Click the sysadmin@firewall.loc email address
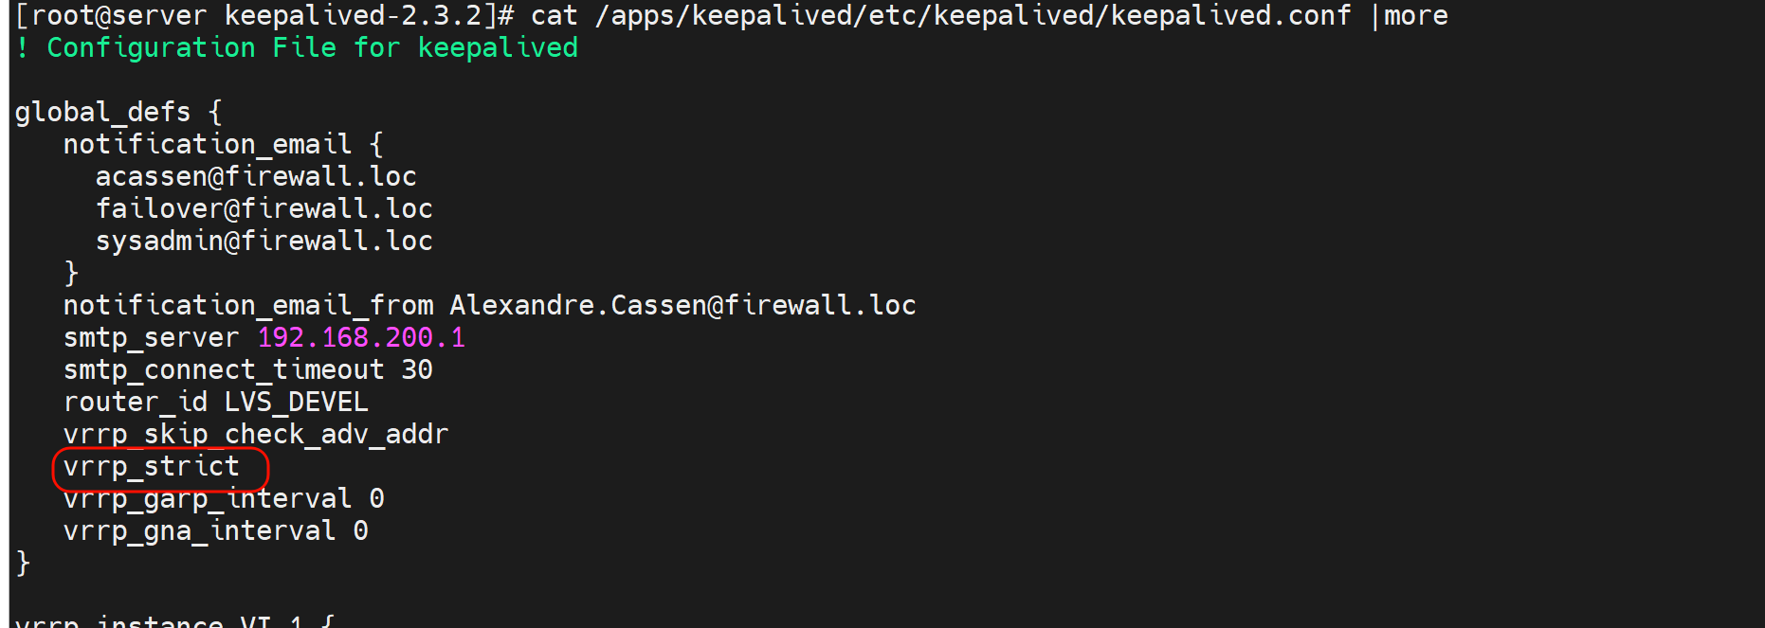Image resolution: width=1765 pixels, height=628 pixels. [264, 242]
